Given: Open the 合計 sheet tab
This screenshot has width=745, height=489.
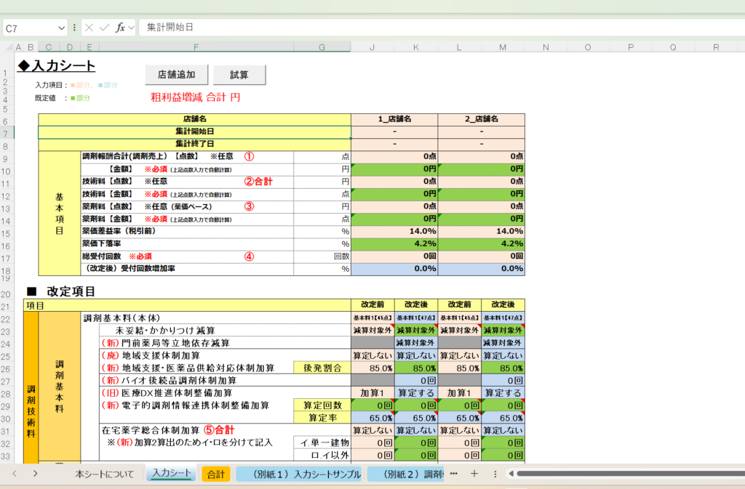Looking at the screenshot, I should tap(216, 474).
